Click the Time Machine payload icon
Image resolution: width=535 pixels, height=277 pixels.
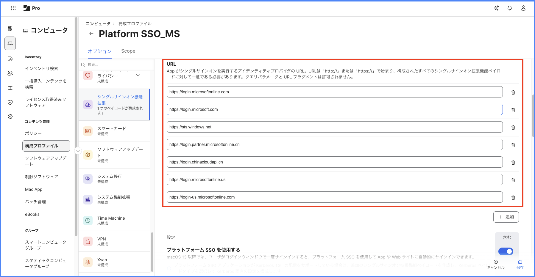[88, 221]
